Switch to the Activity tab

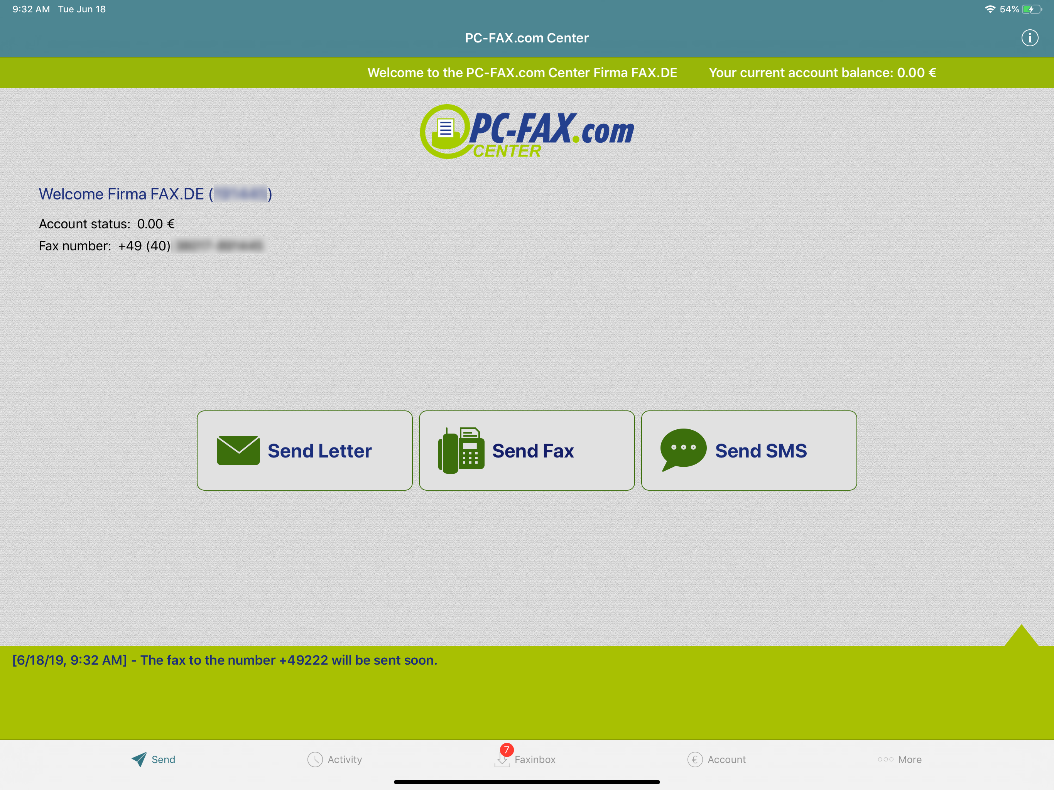click(335, 759)
